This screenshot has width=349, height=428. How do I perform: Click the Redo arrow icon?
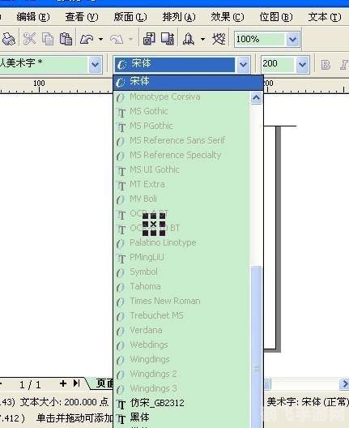click(x=117, y=40)
